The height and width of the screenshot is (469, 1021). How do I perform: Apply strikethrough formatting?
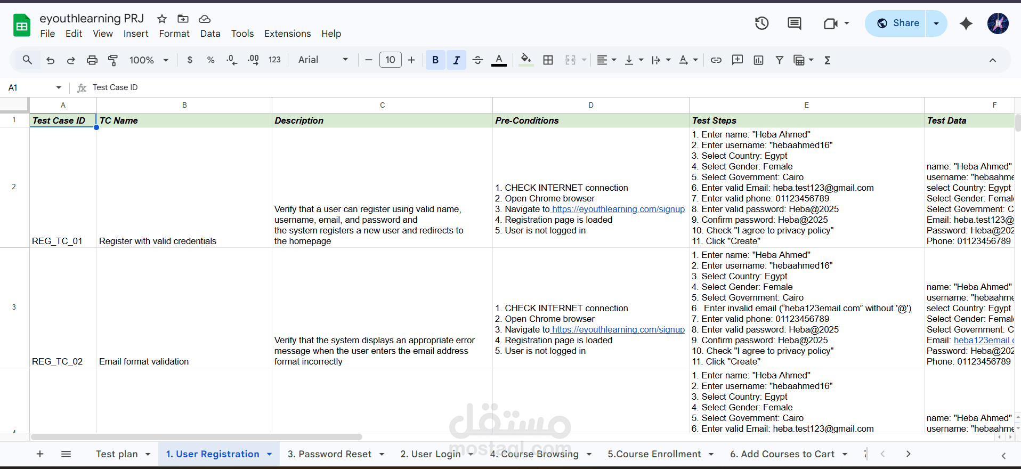(x=477, y=60)
